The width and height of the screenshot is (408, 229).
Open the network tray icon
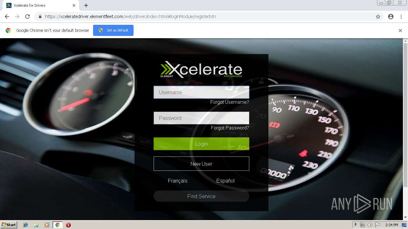pos(362,225)
